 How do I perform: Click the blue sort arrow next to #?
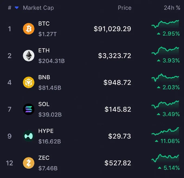point(17,8)
